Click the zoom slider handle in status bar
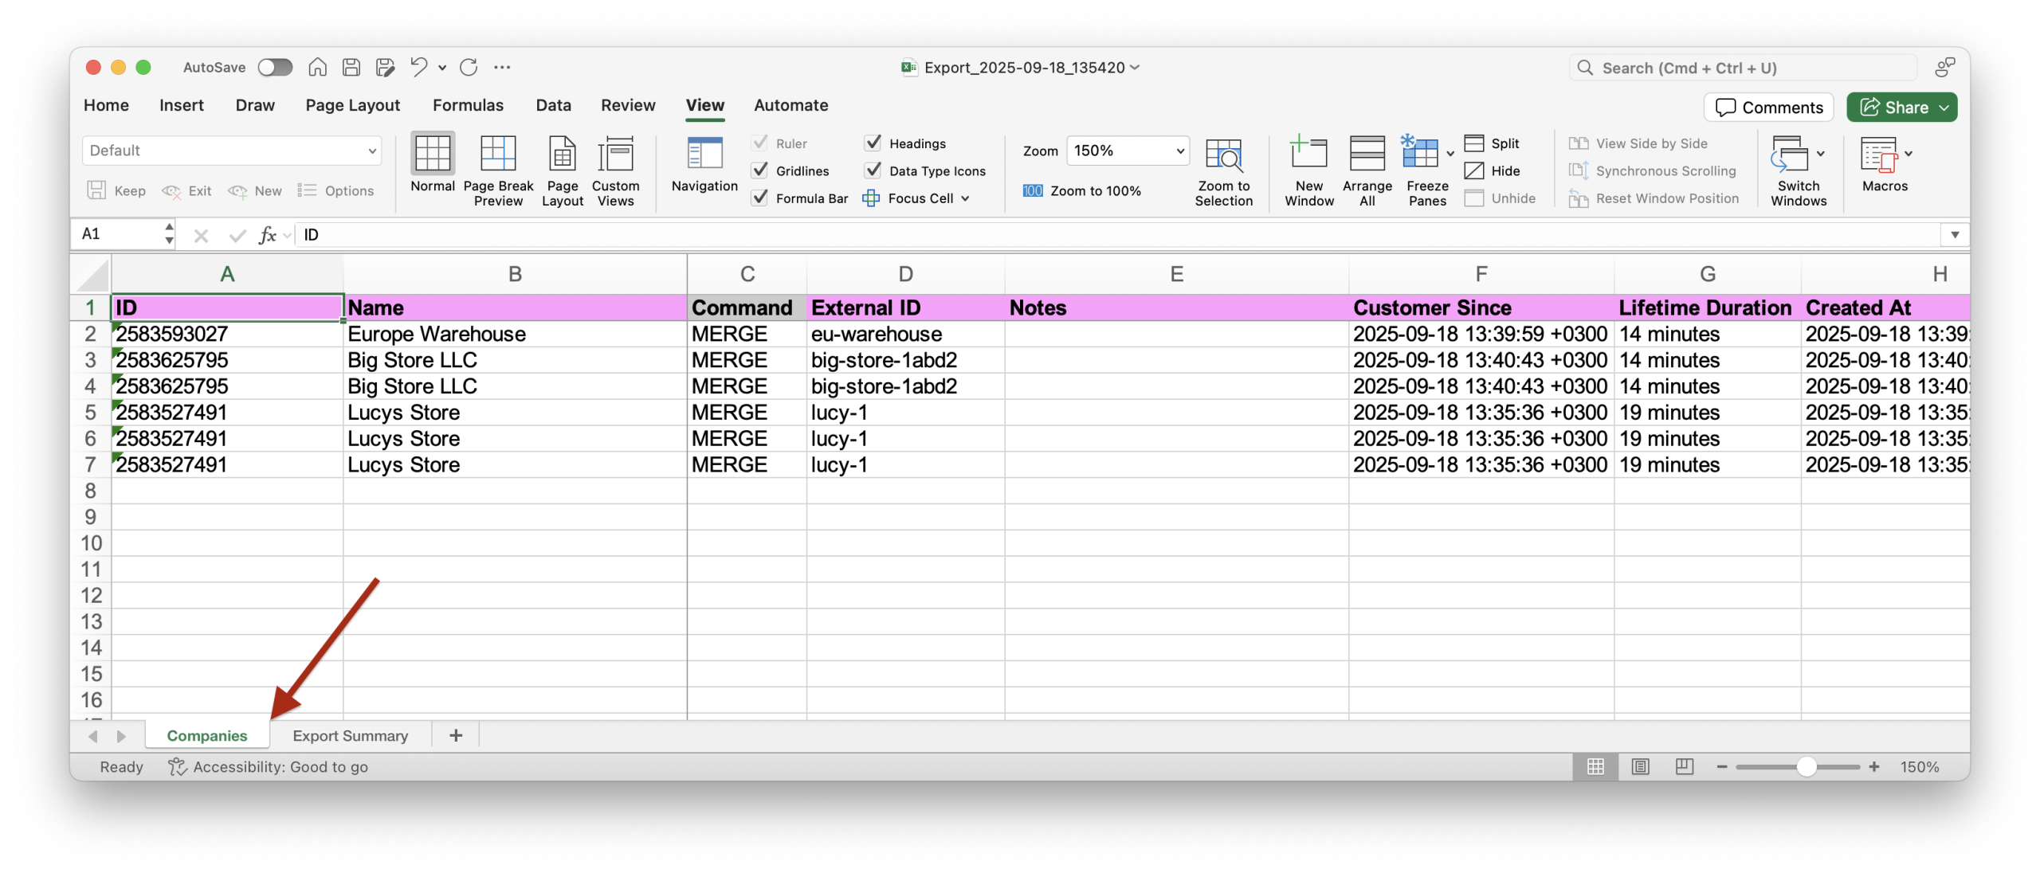This screenshot has width=2040, height=873. click(x=1807, y=766)
